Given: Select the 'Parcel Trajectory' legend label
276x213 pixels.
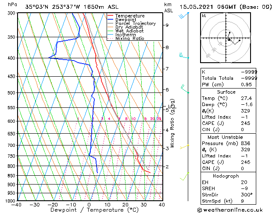Looking at the screenshot, I should 136,23.
